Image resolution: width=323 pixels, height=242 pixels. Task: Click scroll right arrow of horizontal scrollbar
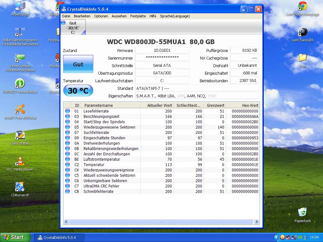(256, 222)
